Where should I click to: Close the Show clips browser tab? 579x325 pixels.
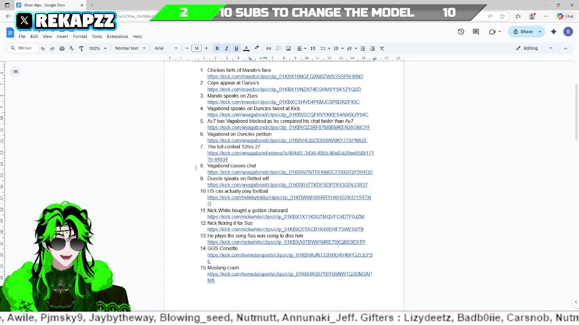coord(82,5)
